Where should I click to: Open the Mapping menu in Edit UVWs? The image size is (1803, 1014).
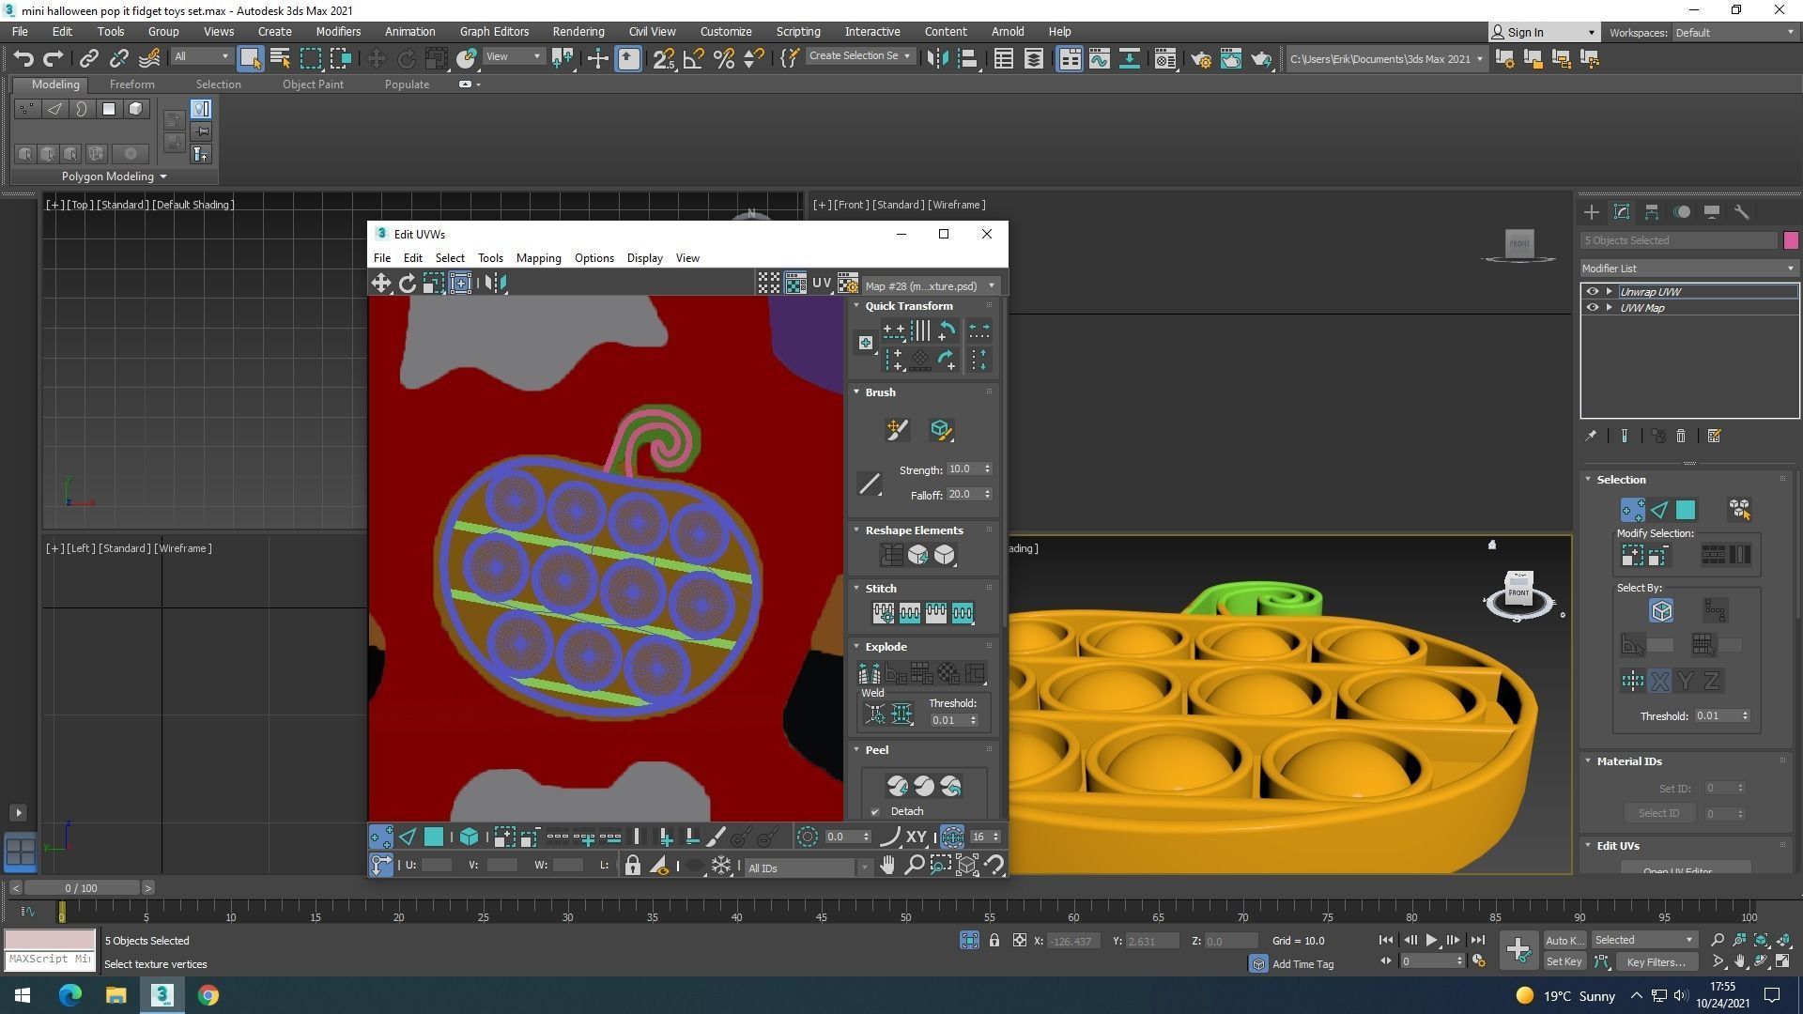538,258
